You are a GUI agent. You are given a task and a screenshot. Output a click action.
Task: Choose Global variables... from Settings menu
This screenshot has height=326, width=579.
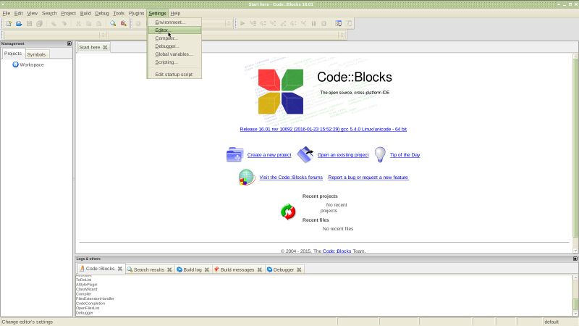[174, 54]
